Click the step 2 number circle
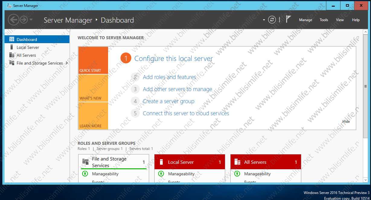371x200 pixels. 135,77
